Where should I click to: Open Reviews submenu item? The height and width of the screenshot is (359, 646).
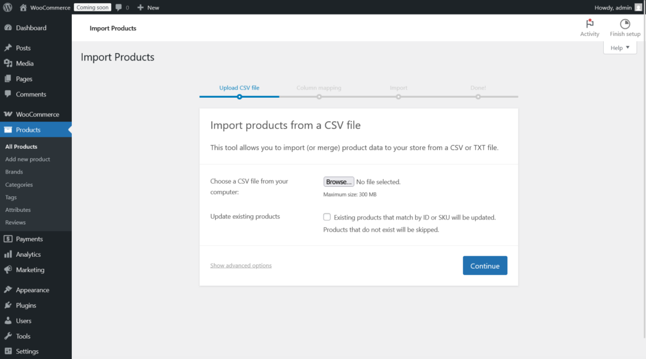tap(15, 222)
